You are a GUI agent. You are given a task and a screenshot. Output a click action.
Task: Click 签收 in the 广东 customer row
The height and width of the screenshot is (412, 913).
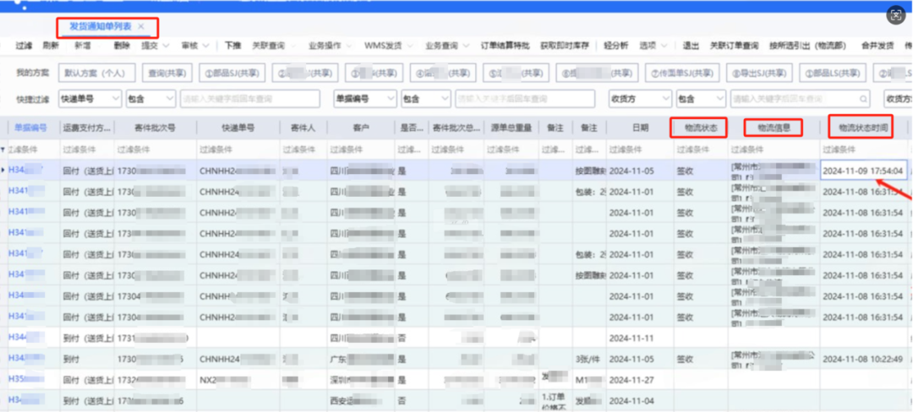point(684,359)
